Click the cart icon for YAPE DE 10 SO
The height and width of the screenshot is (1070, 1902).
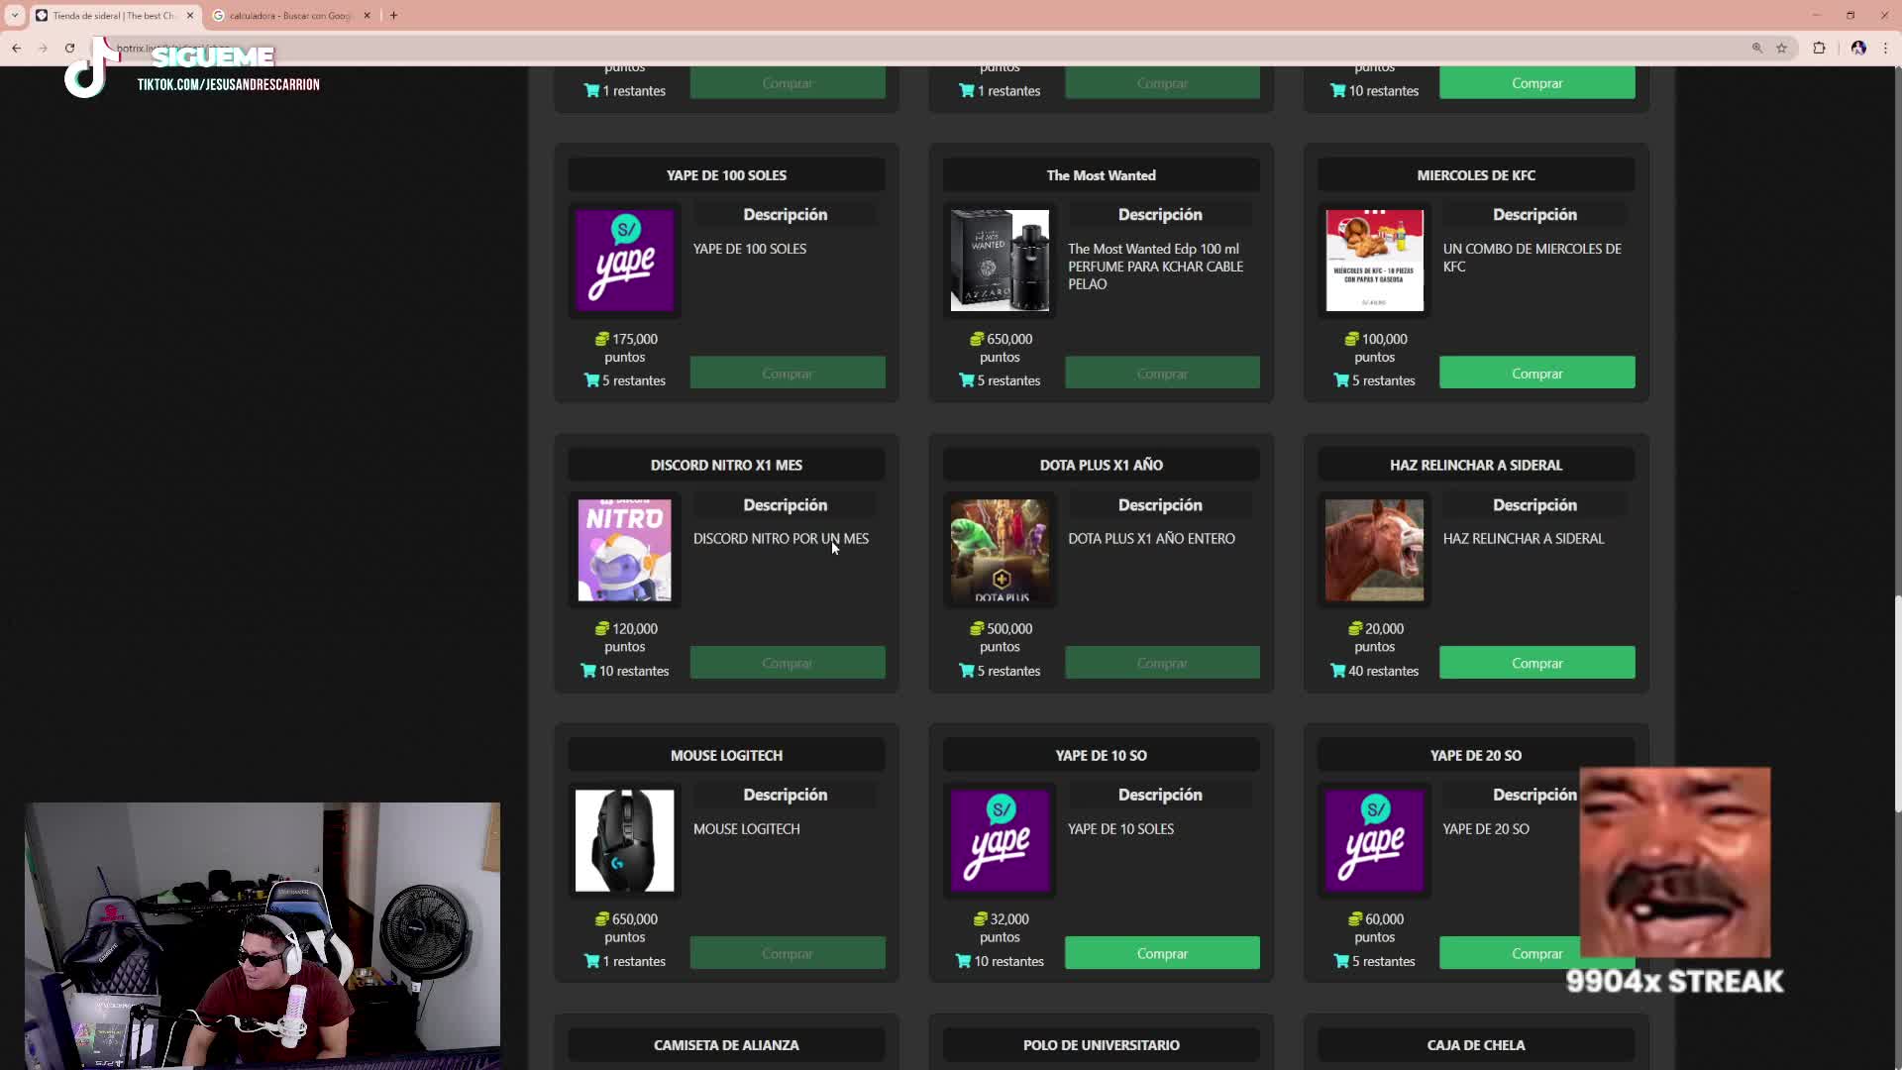(x=963, y=961)
